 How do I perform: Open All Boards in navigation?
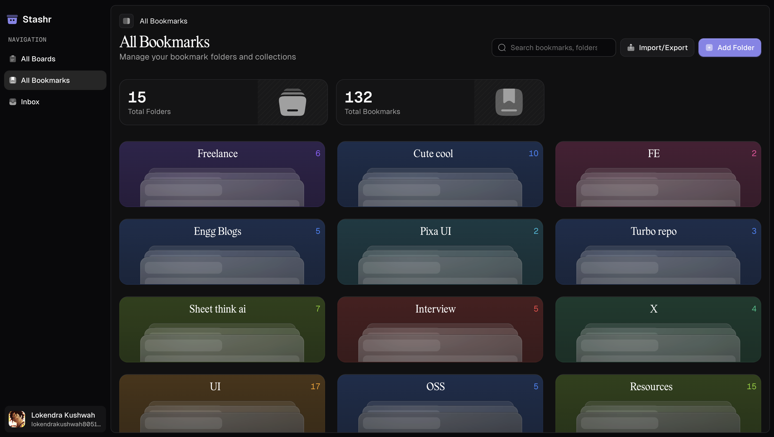click(38, 59)
